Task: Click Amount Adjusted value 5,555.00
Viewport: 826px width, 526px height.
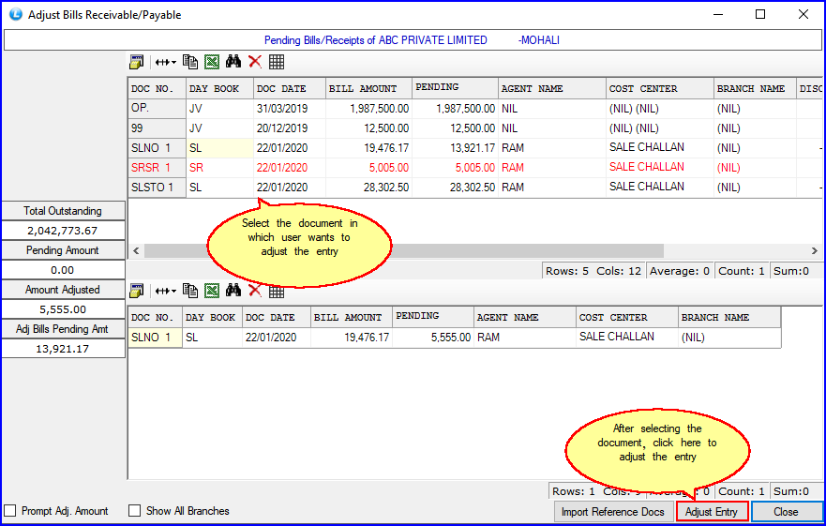Action: click(x=63, y=309)
